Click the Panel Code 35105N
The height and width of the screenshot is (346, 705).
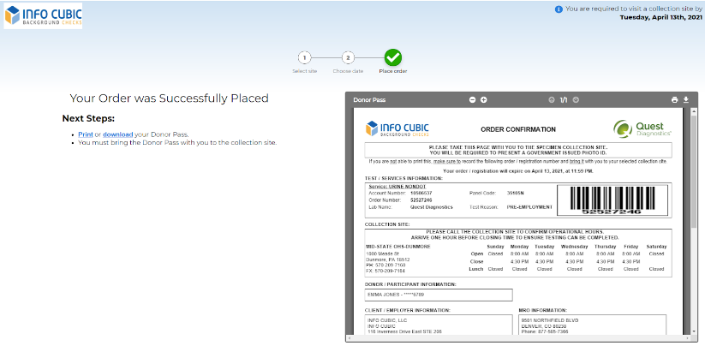[516, 193]
